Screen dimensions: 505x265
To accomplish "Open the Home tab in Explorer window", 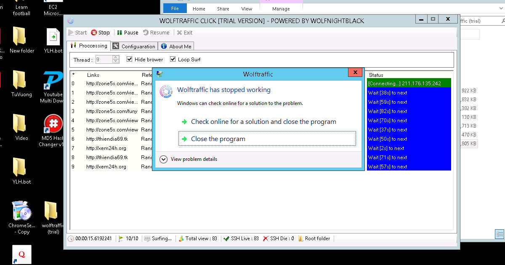I will click(199, 9).
